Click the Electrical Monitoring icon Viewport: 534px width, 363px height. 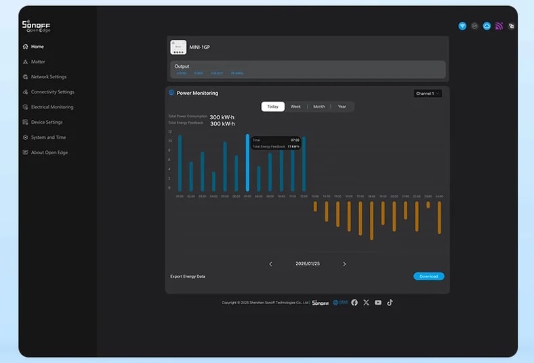point(25,107)
